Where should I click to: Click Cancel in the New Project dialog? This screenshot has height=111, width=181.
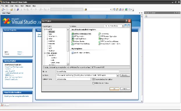pyautogui.click(x=125, y=89)
